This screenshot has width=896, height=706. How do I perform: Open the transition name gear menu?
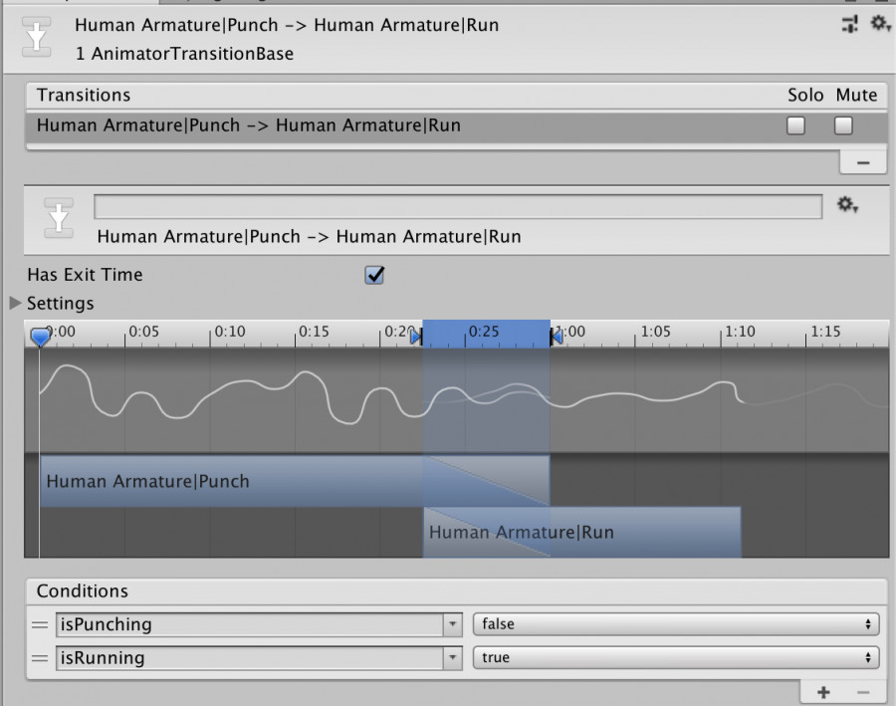pos(847,205)
